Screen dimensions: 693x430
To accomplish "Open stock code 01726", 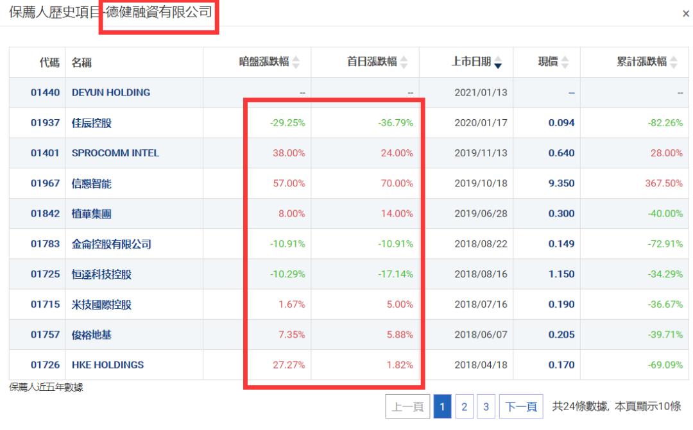I will (45, 365).
